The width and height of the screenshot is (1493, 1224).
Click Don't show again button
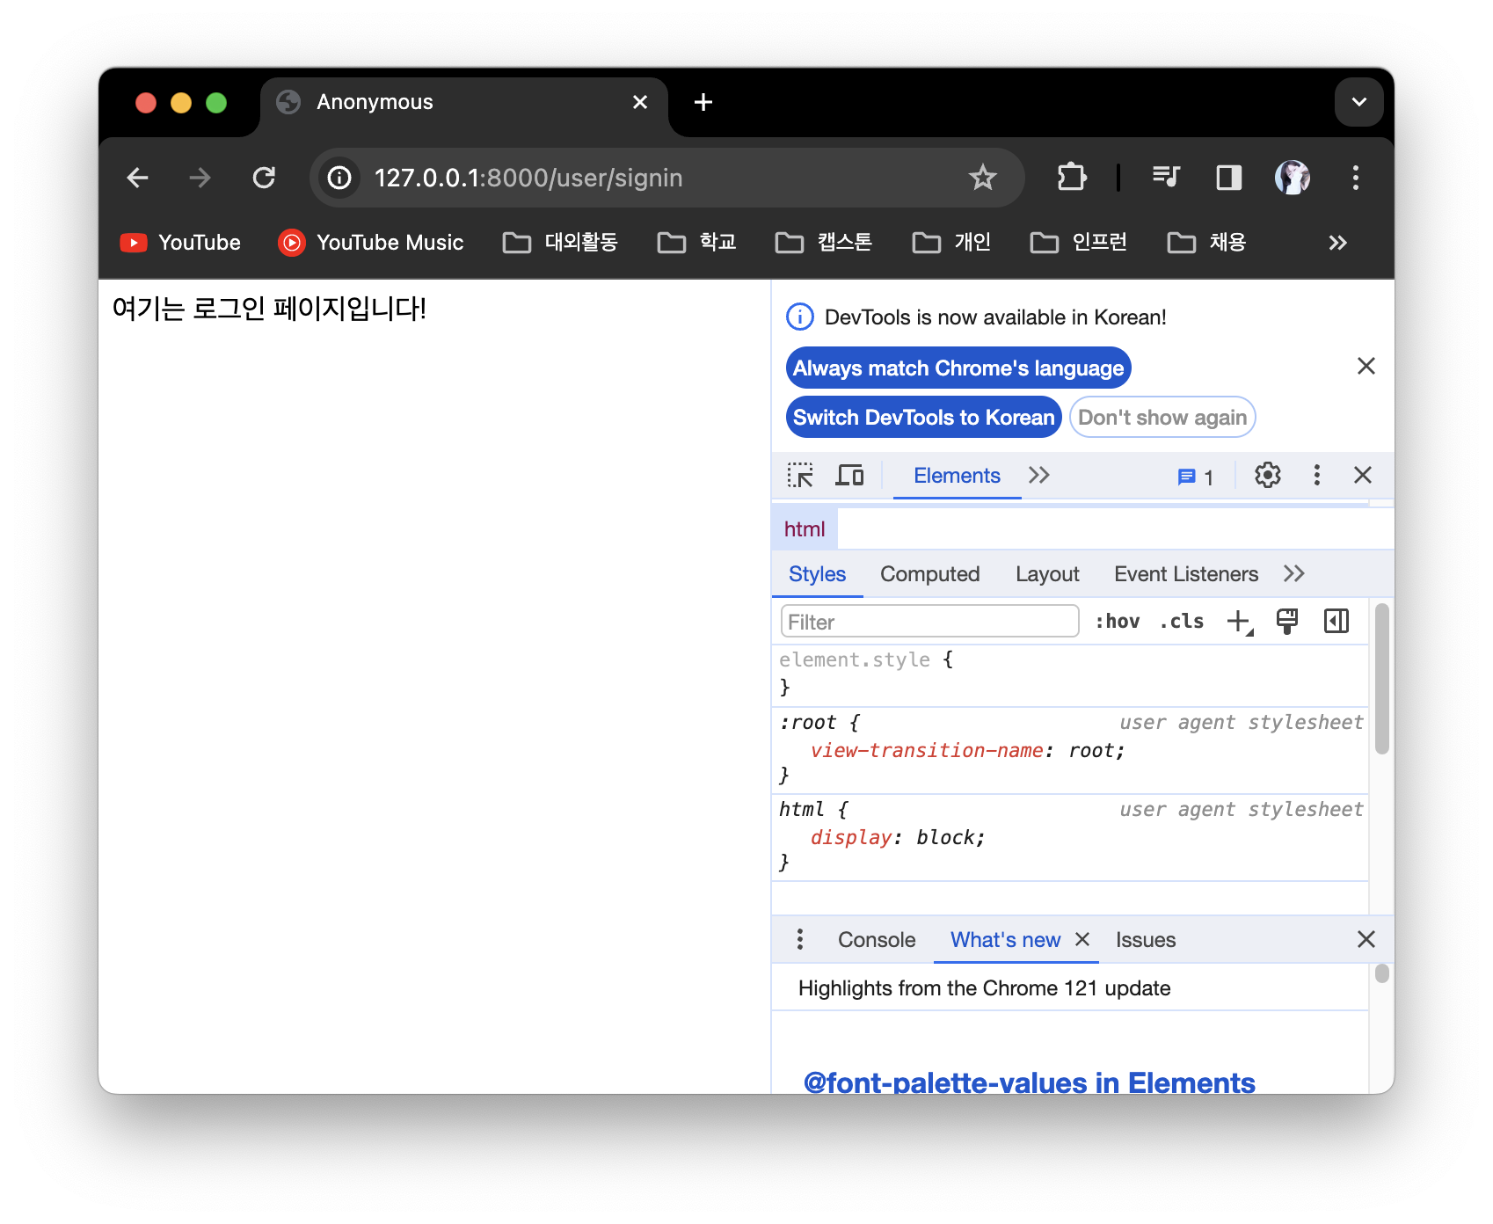(1162, 418)
